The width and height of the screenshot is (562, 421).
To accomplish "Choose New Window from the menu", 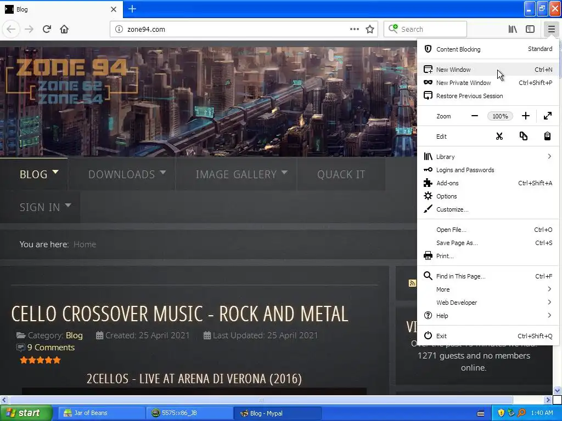I will click(488, 70).
